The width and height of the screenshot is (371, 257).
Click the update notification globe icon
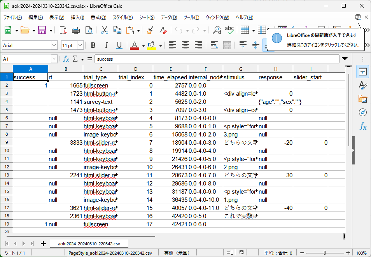358,17
